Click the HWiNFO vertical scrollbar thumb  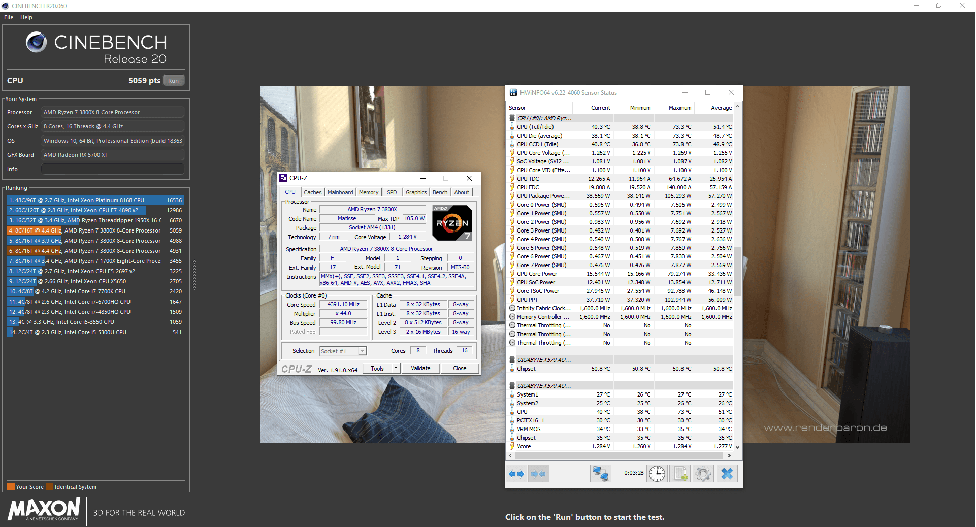[x=738, y=271]
